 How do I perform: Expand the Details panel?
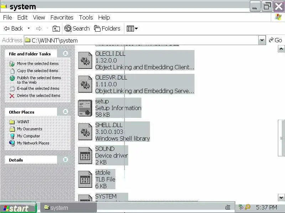[x=65, y=159]
